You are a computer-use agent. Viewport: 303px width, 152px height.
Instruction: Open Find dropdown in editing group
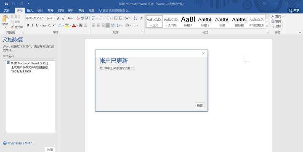[283, 16]
